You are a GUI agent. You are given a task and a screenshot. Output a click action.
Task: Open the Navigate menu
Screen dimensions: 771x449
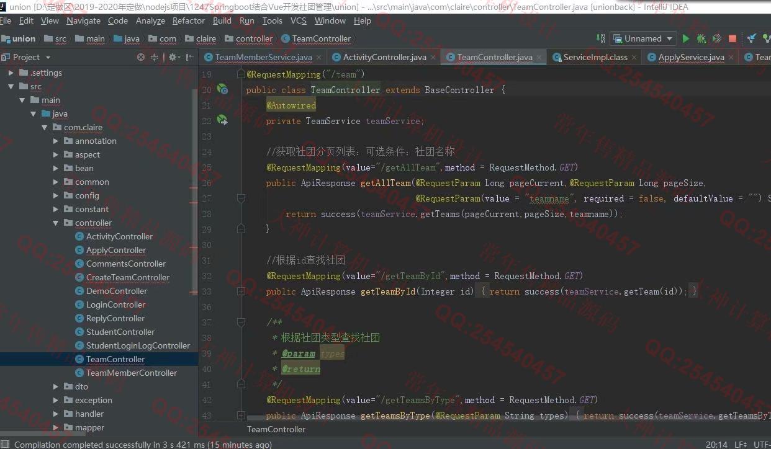click(83, 20)
